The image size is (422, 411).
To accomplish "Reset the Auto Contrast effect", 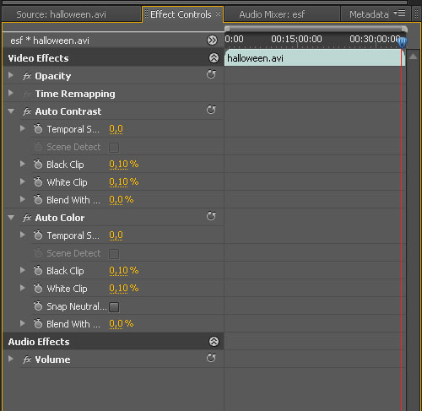I will [x=211, y=110].
